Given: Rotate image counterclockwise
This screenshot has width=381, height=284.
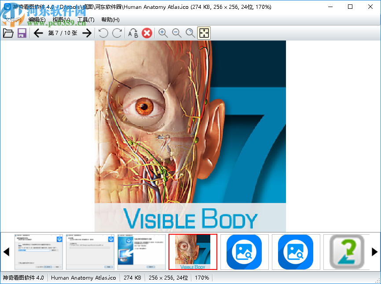Looking at the screenshot, I should pyautogui.click(x=103, y=33).
